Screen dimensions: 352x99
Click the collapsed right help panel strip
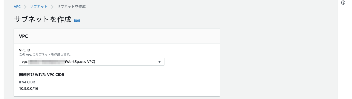point(345,51)
